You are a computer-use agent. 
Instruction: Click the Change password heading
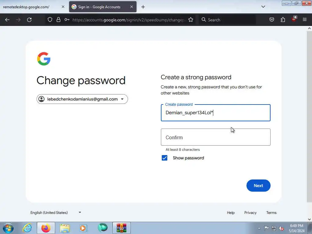[x=81, y=80]
